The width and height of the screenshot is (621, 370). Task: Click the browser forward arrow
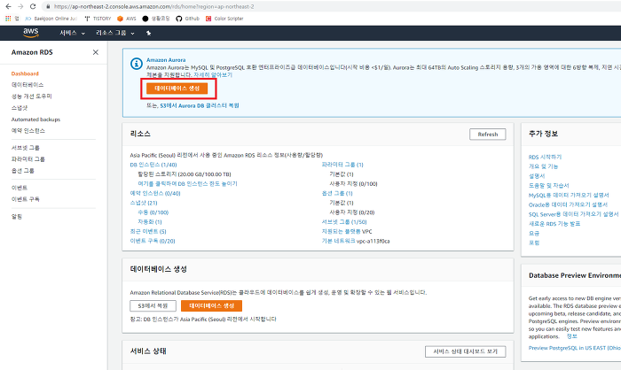pos(20,6)
